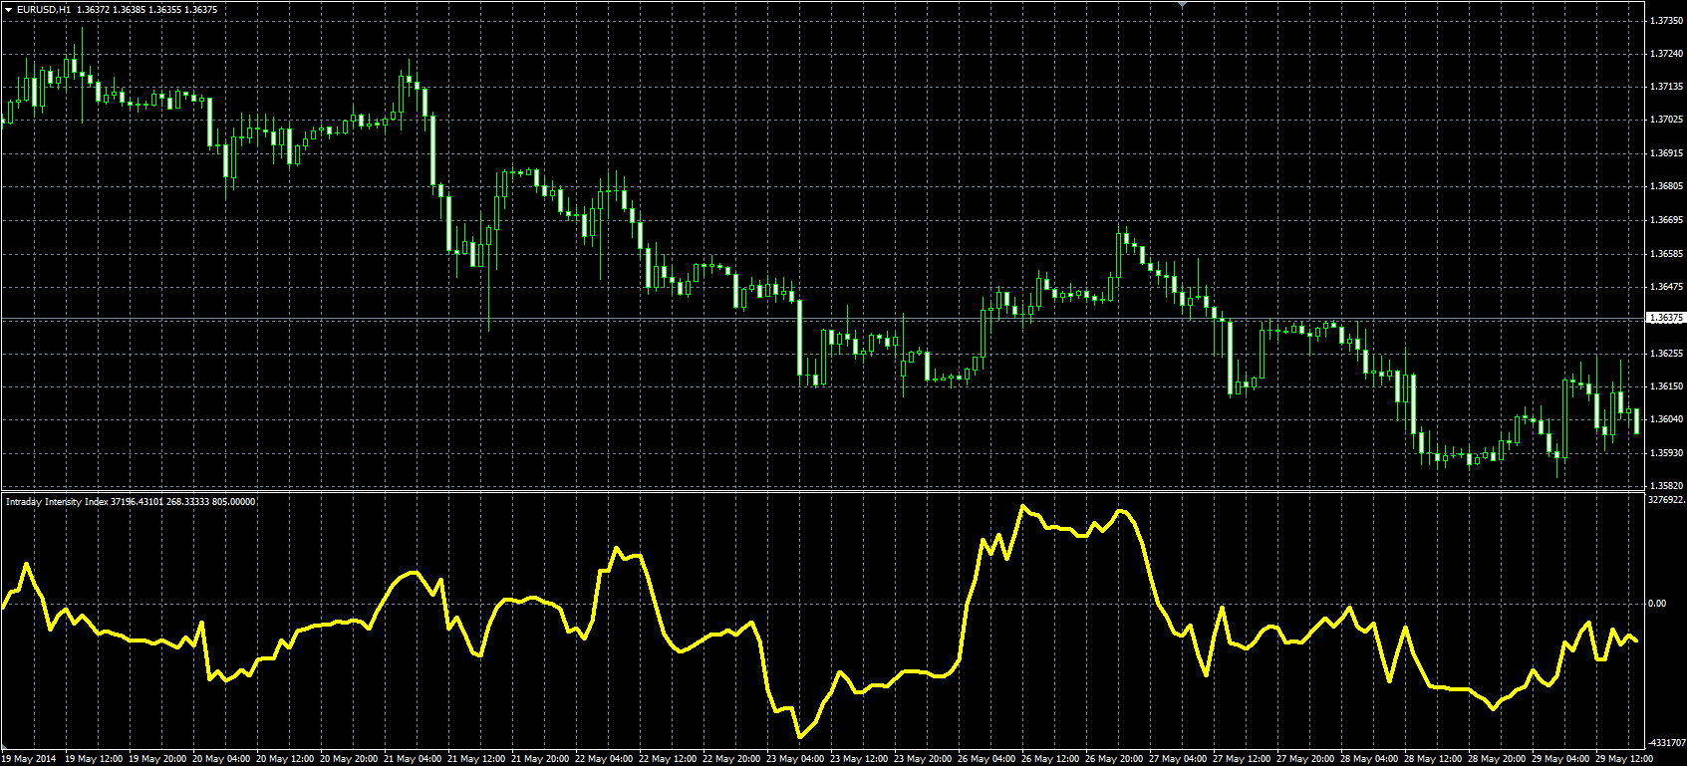1687x766 pixels.
Task: Click the 22 May 20:00 time label
Action: point(731,759)
